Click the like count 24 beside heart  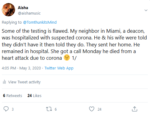pos(99,109)
